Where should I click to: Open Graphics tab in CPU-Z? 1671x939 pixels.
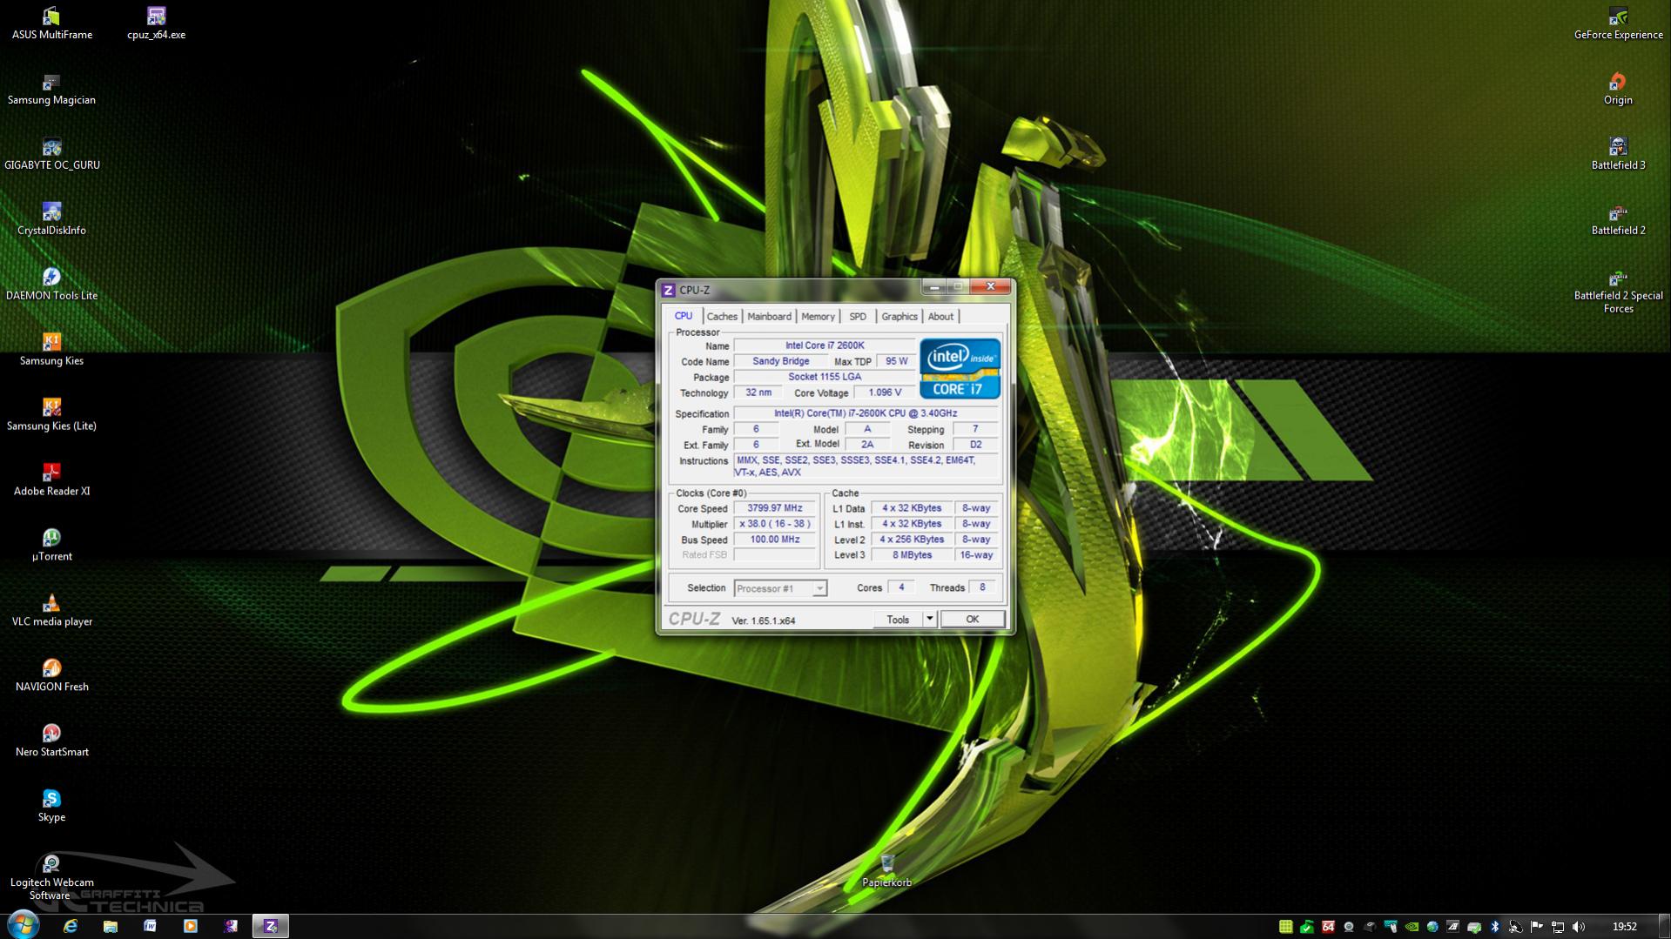pyautogui.click(x=900, y=317)
